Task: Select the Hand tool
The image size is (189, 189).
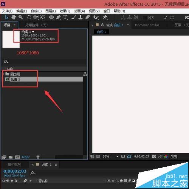Action: click(14, 17)
